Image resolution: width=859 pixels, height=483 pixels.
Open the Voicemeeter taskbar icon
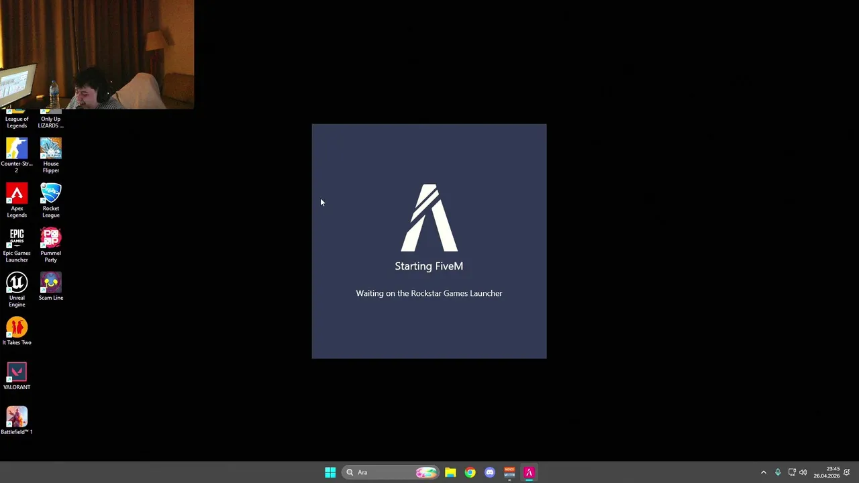point(509,472)
